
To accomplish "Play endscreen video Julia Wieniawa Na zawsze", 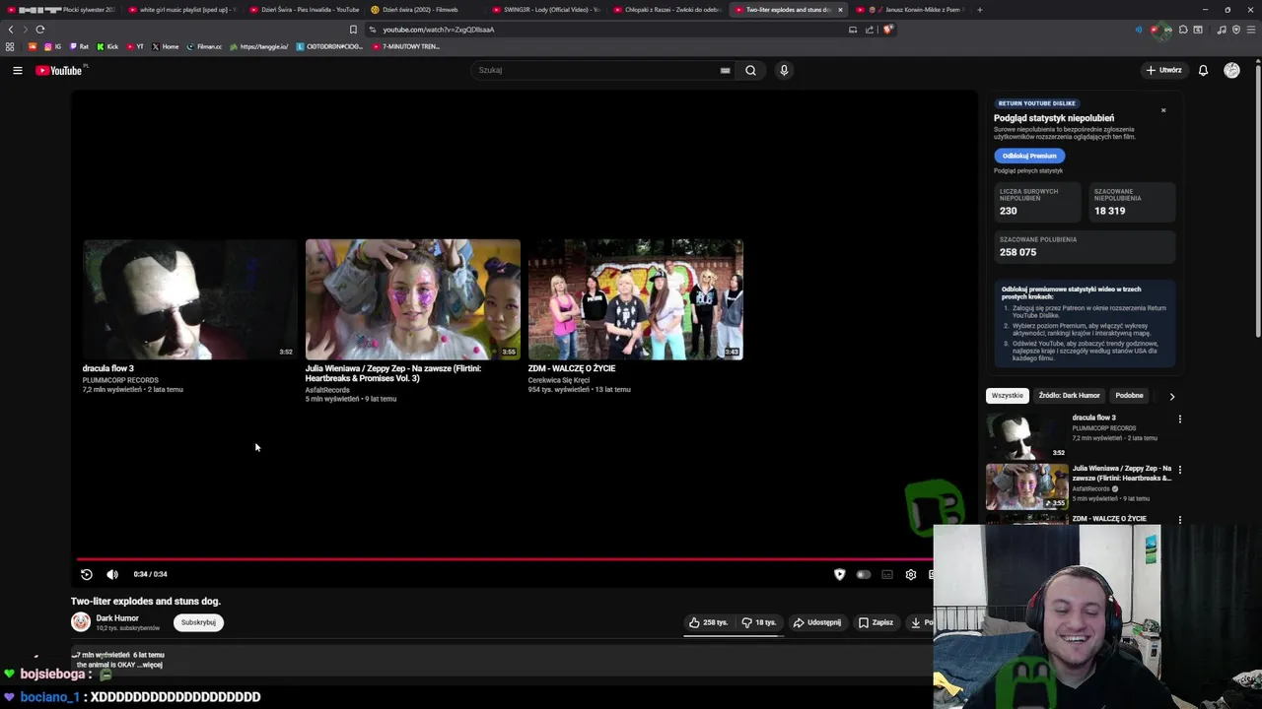I will click(x=413, y=299).
